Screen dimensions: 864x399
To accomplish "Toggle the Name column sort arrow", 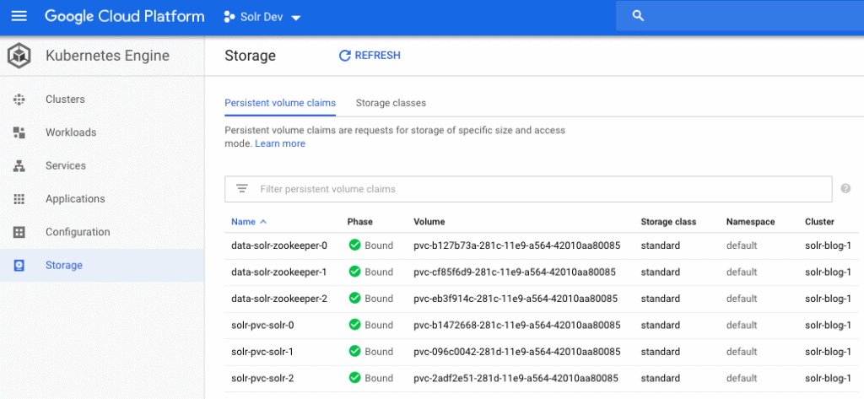I will point(263,222).
